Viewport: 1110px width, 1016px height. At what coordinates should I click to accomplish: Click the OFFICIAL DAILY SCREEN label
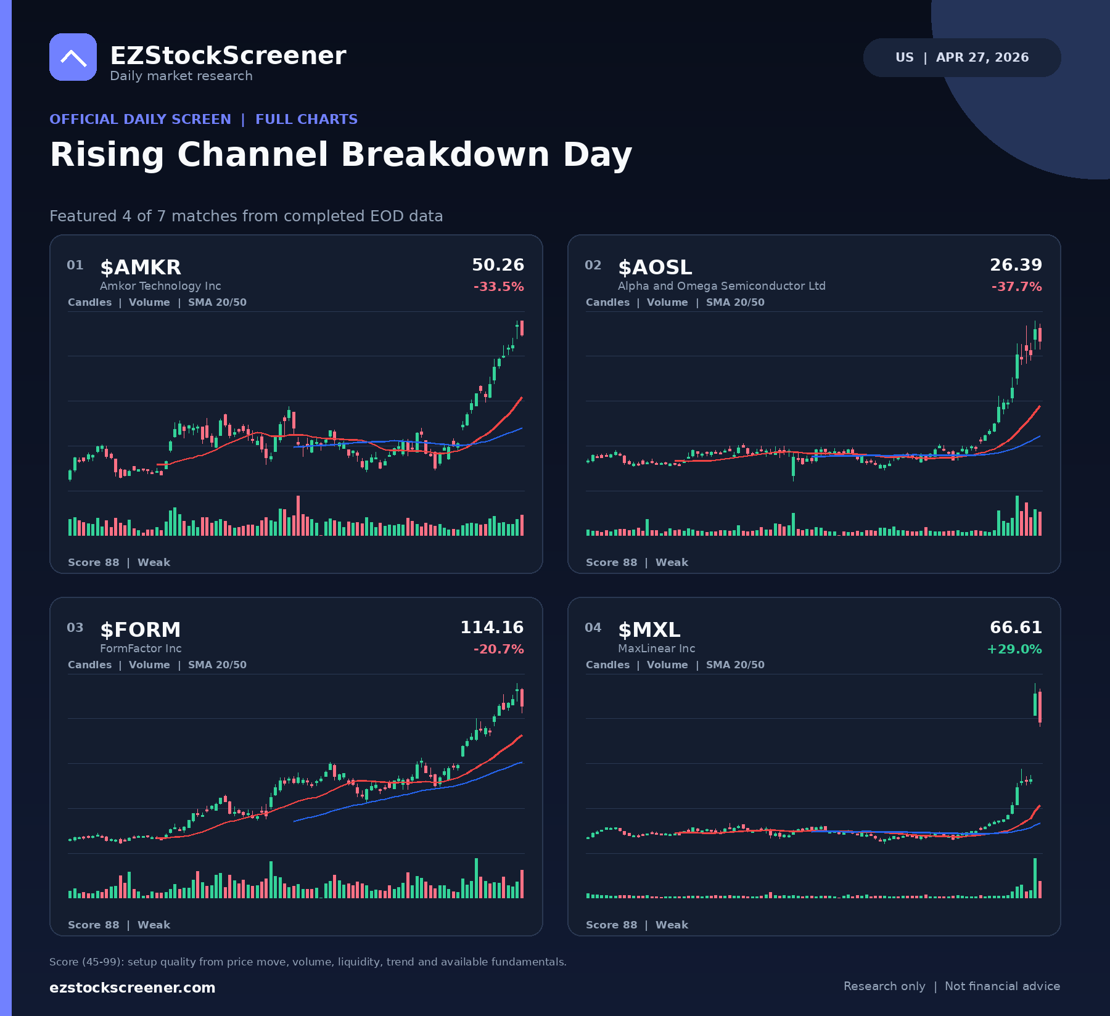tap(140, 119)
